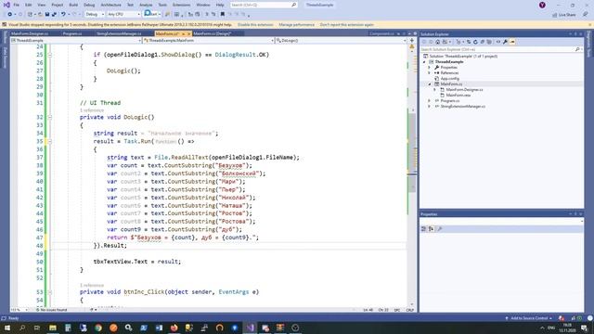The width and height of the screenshot is (594, 334).
Task: Click Property Pages wrench in Properties panel
Action: pyautogui.click(x=439, y=229)
